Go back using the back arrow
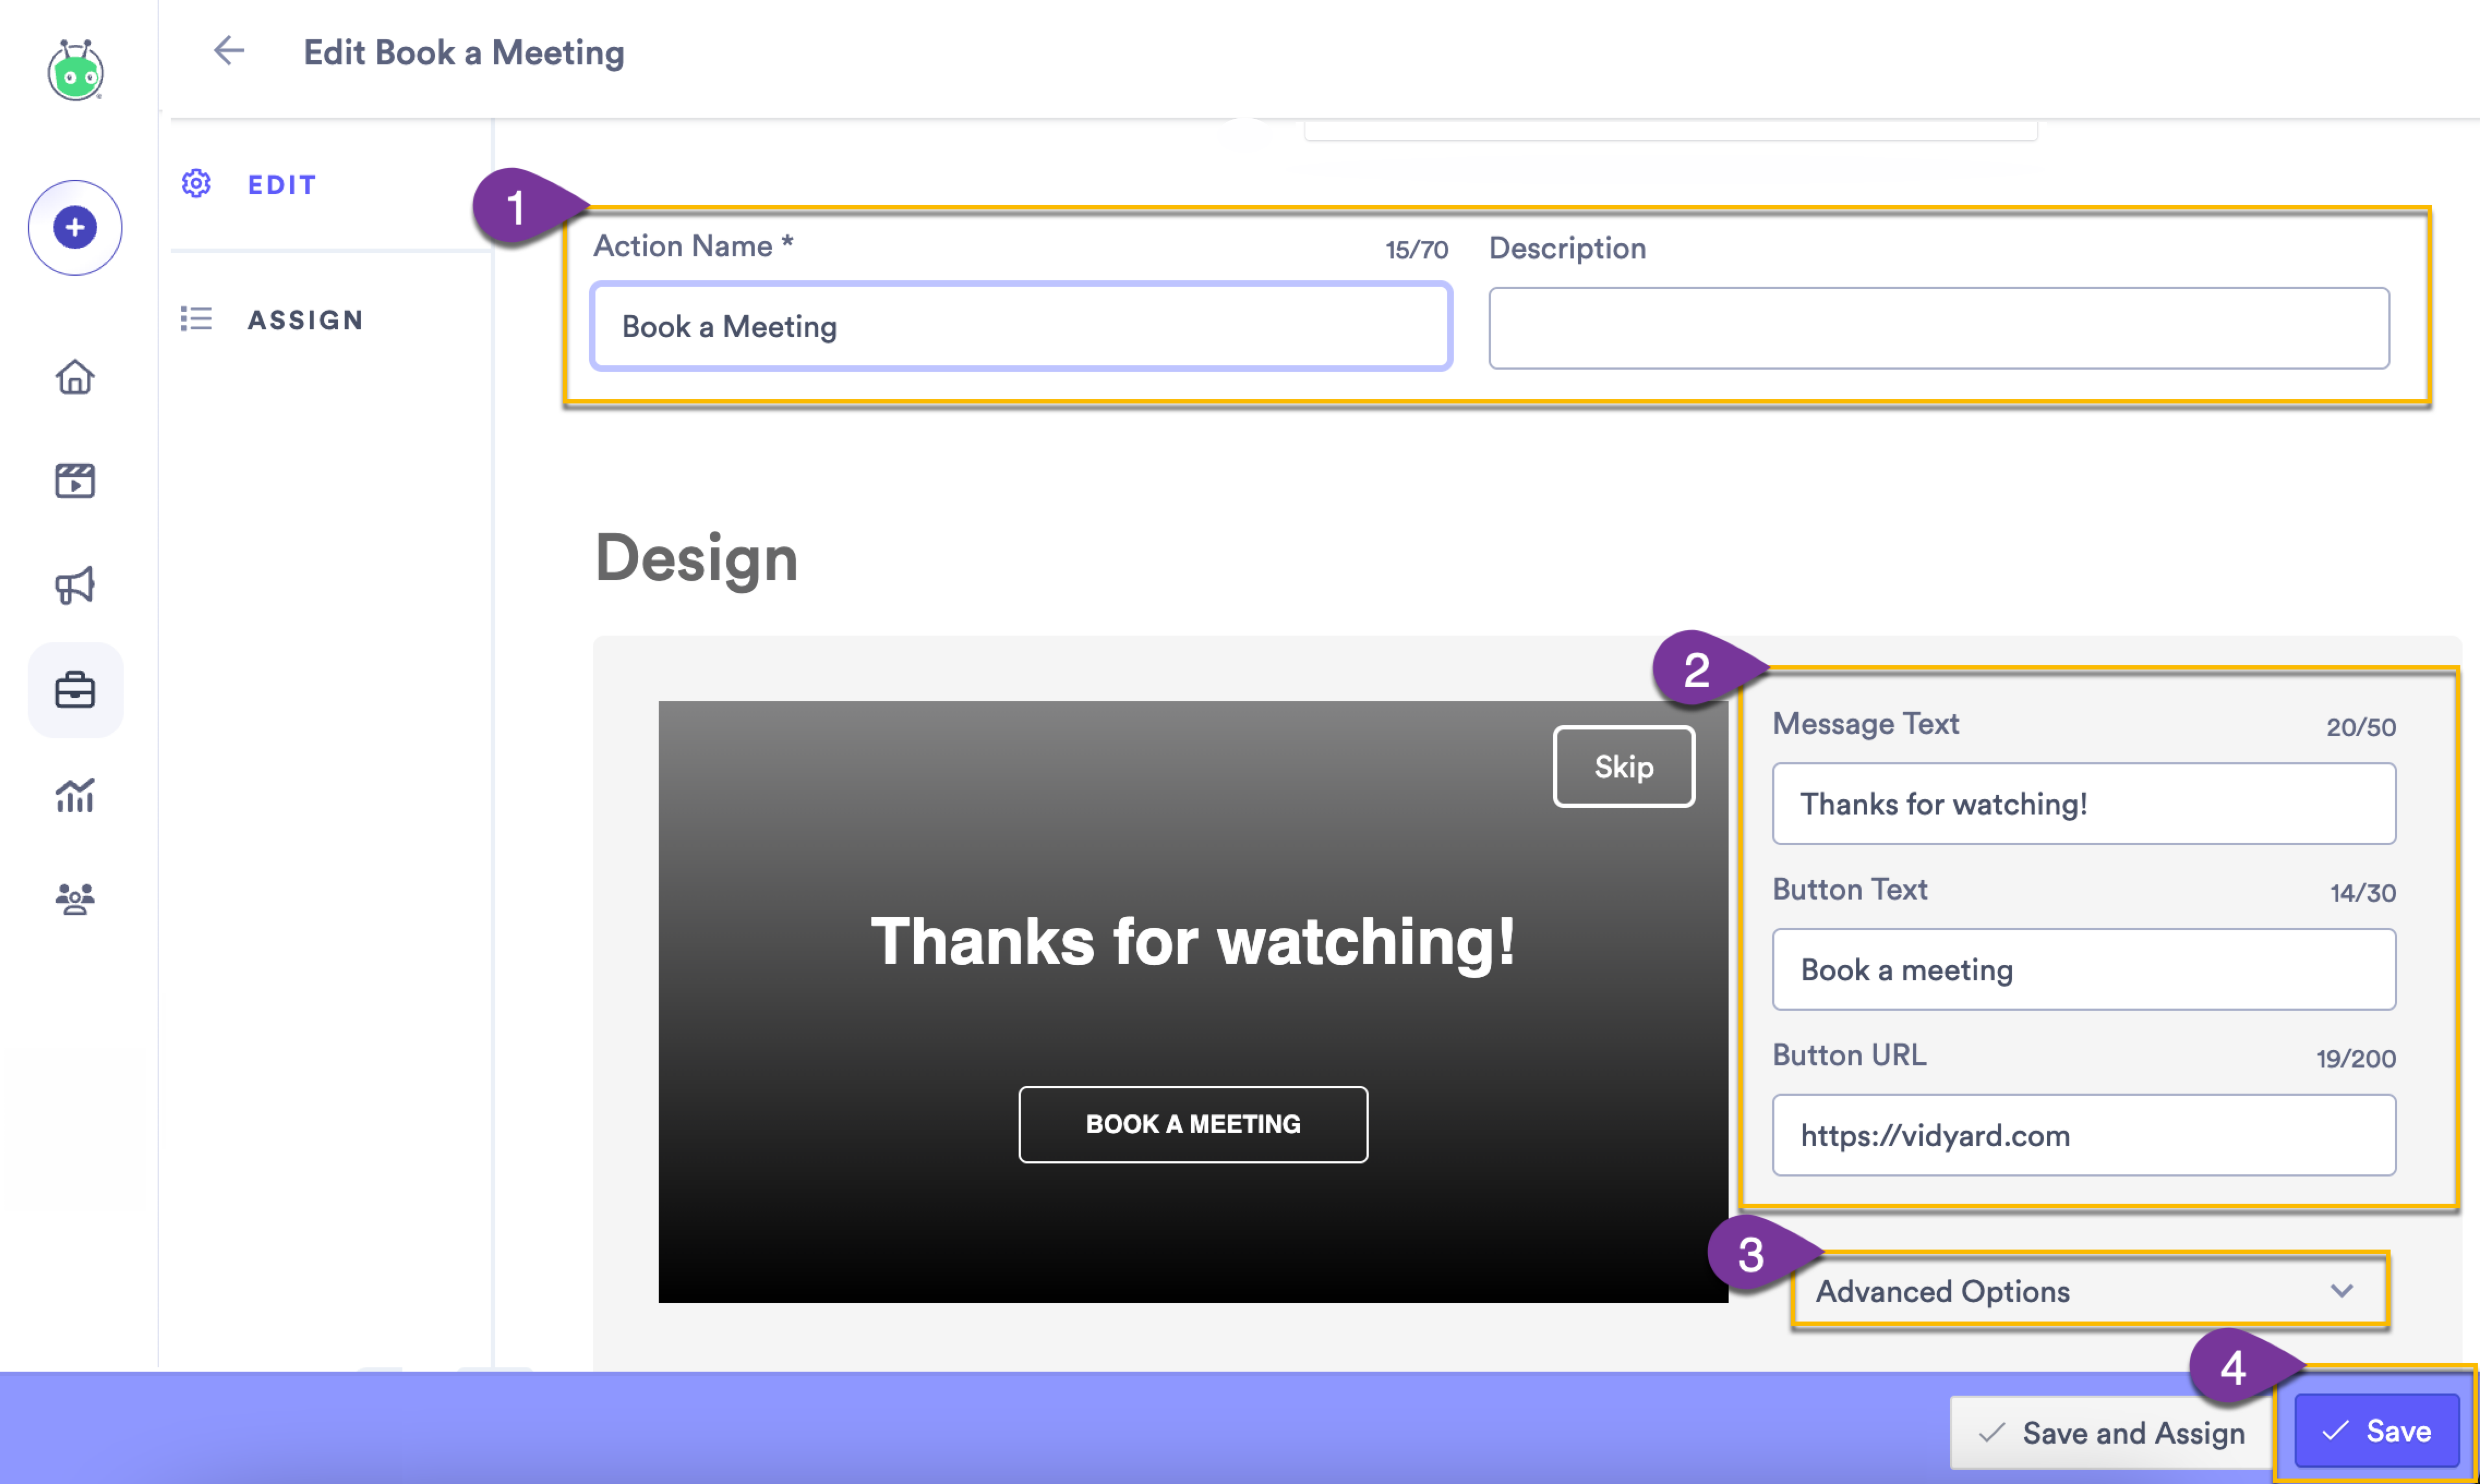2480x1484 pixels. 228,51
